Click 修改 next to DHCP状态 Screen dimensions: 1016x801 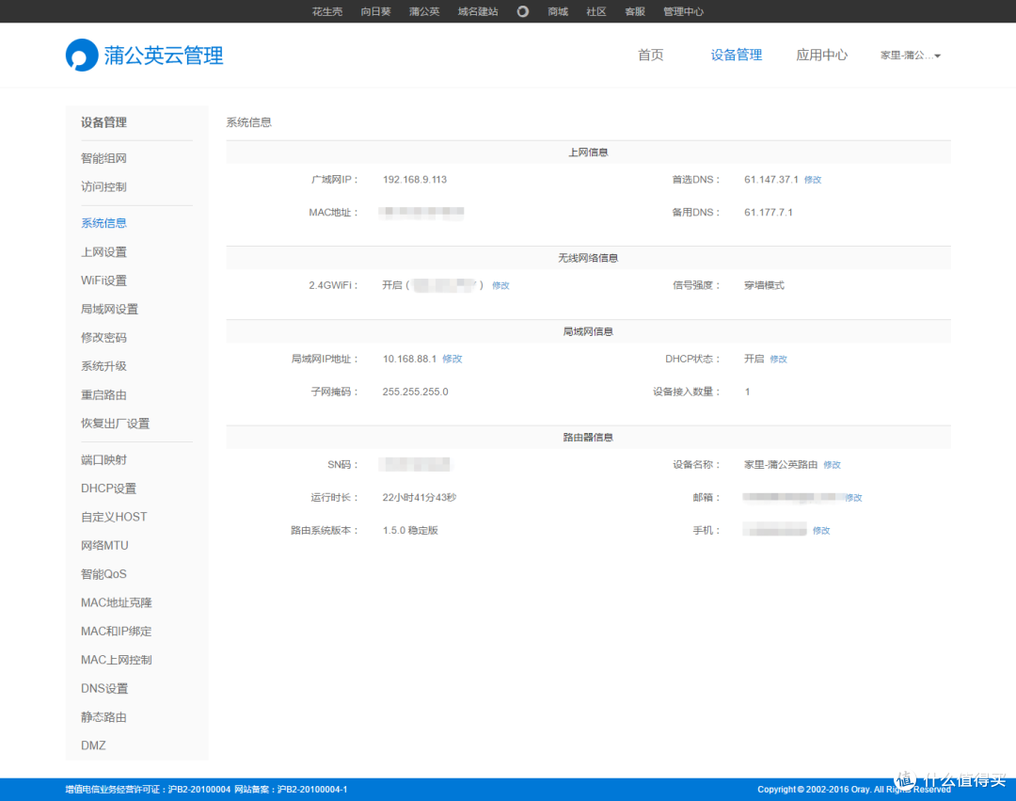tap(778, 359)
